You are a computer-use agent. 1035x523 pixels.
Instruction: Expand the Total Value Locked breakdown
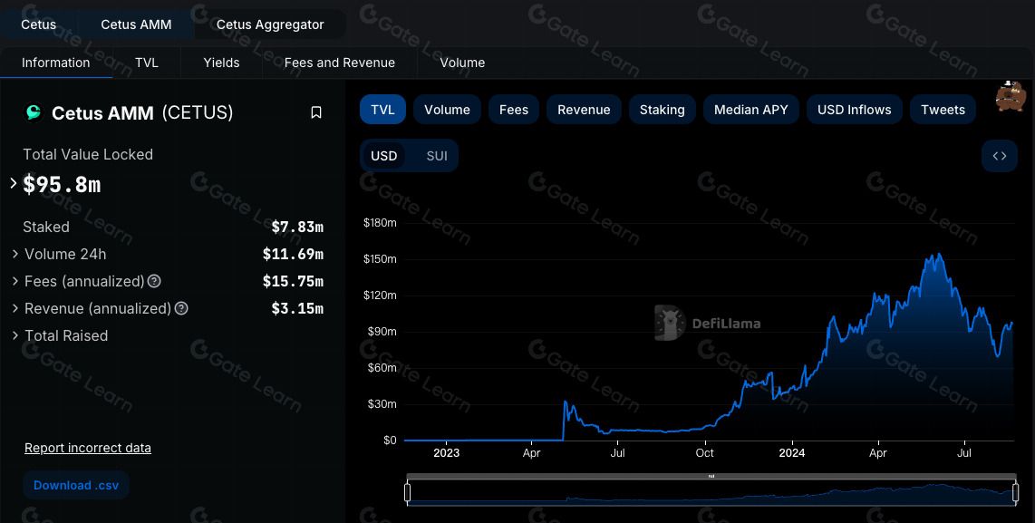(14, 184)
